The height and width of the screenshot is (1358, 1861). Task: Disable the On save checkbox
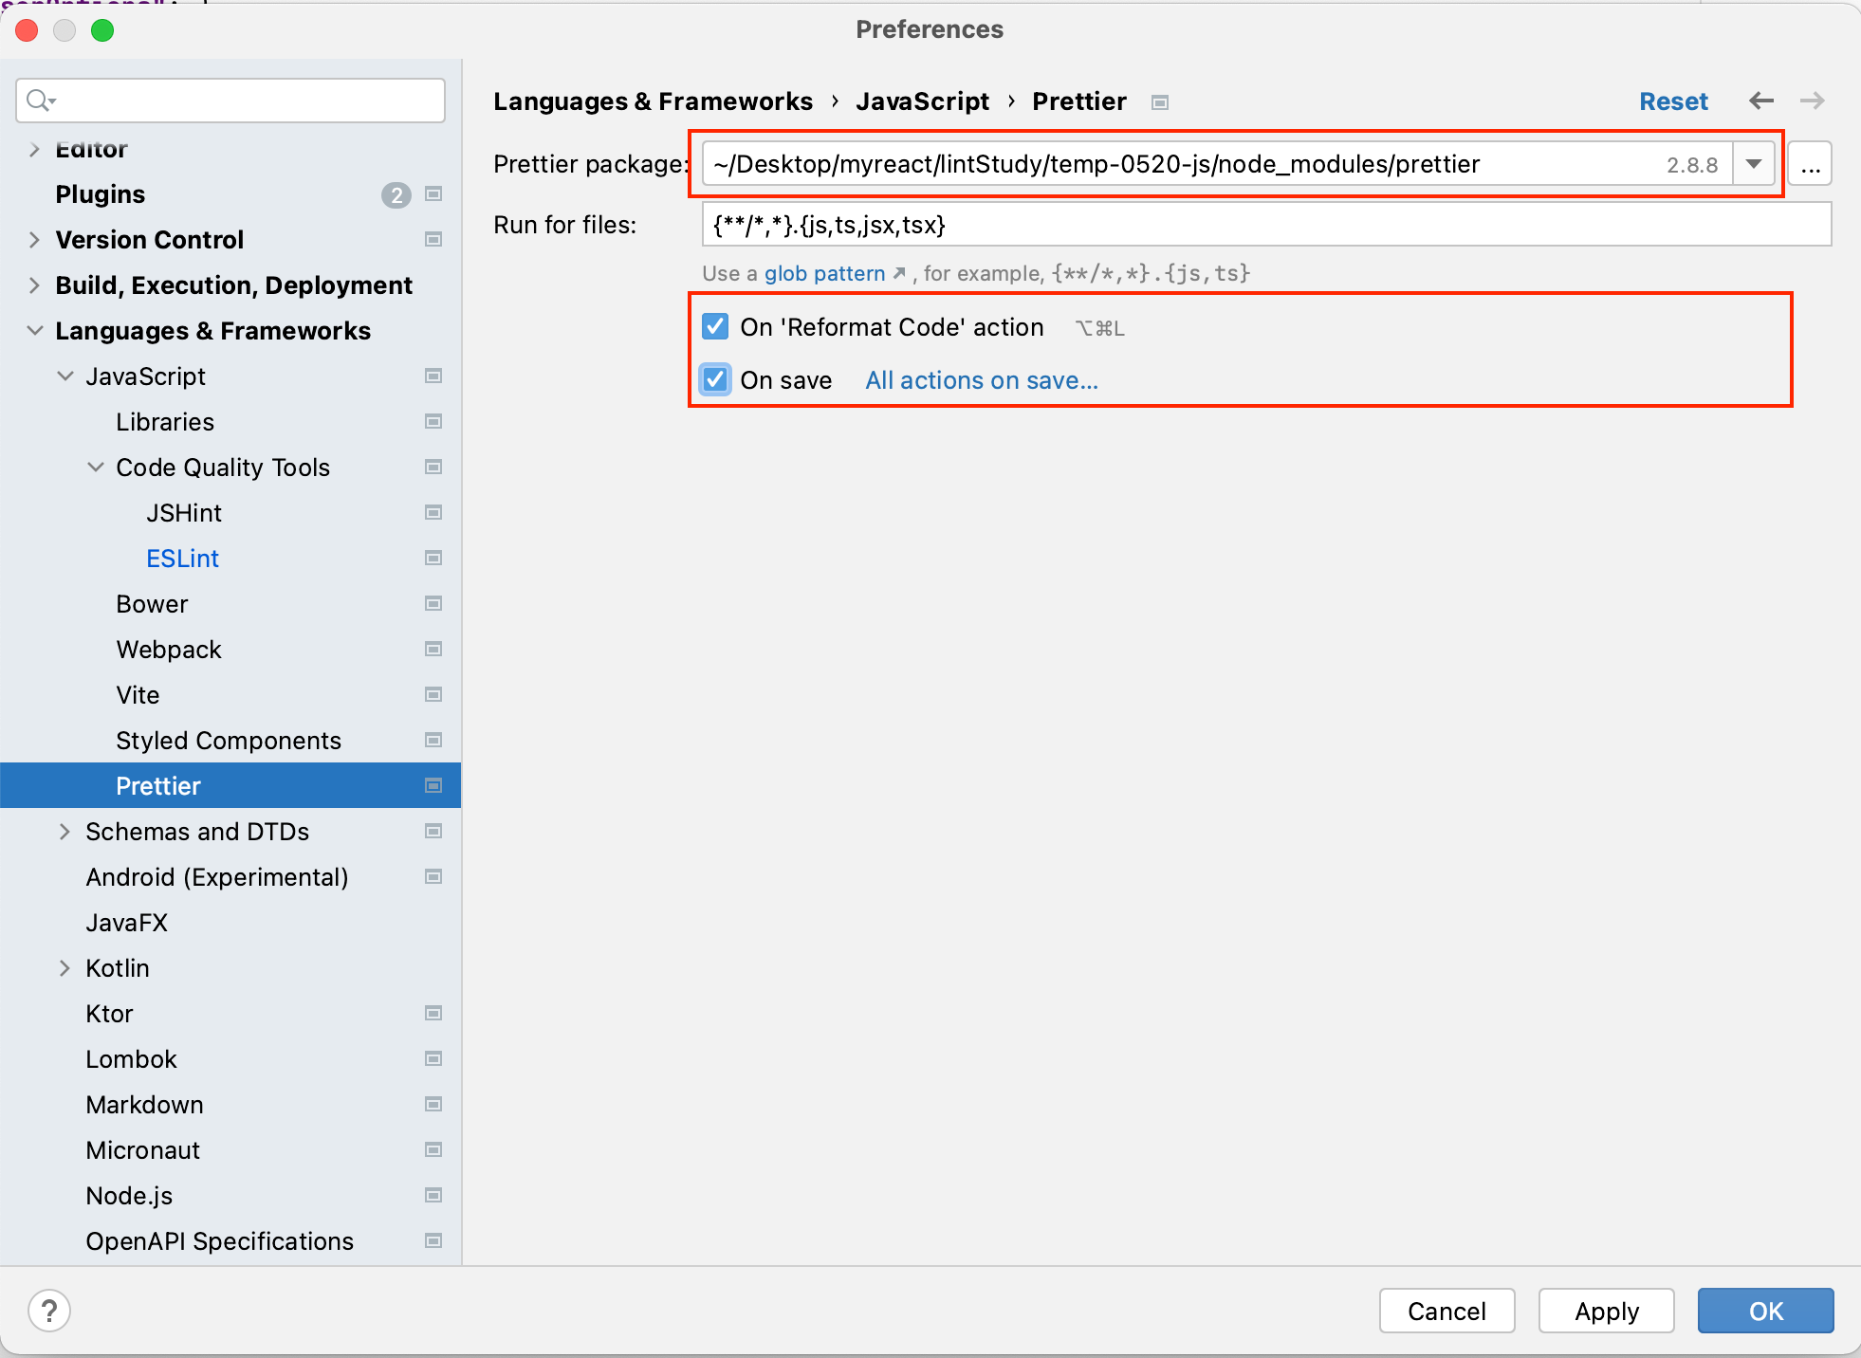pos(715,380)
